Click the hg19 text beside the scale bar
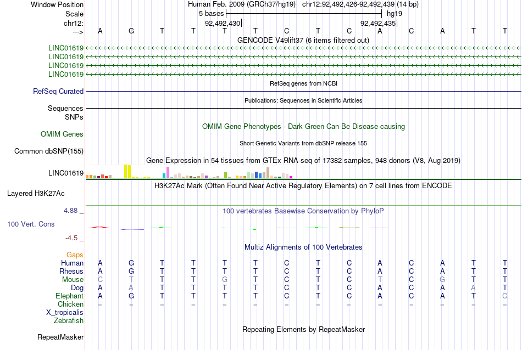Viewport: 522px width, 350px height. [x=395, y=14]
